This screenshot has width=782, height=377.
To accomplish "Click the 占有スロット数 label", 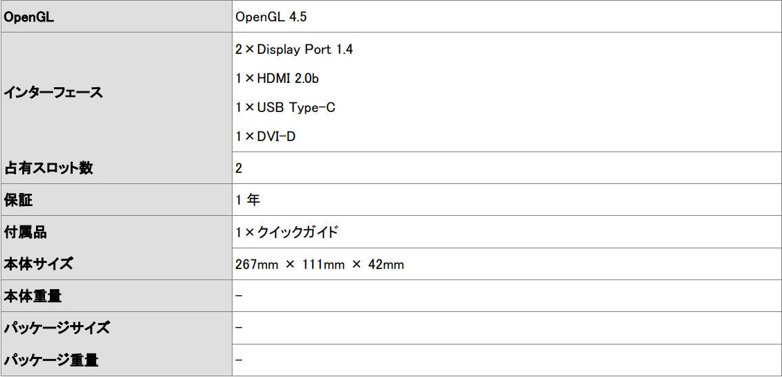I will tap(48, 168).
